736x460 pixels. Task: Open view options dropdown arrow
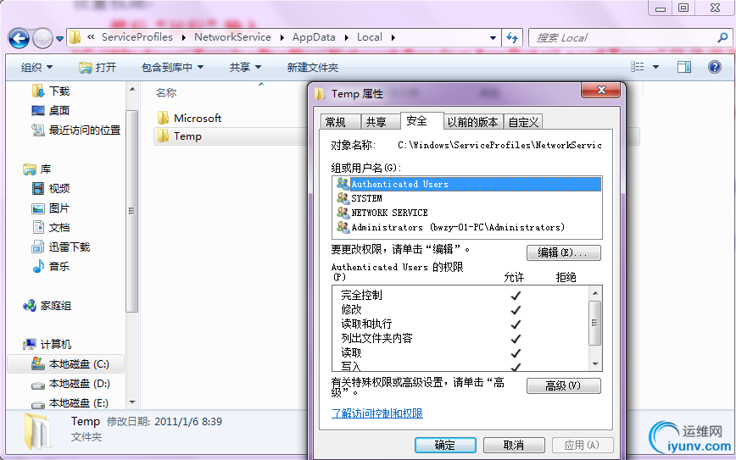click(x=655, y=67)
